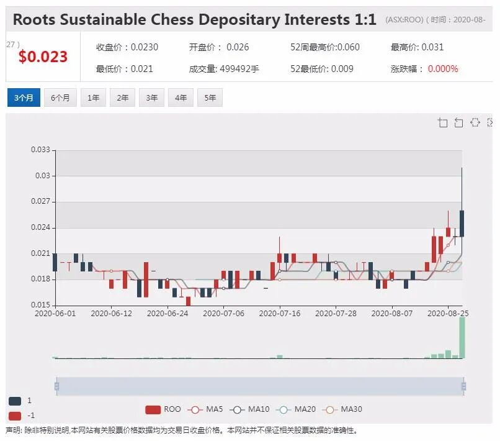Click the x-axis label 2020-06-01
Screen dimensions: 500x441
point(55,314)
